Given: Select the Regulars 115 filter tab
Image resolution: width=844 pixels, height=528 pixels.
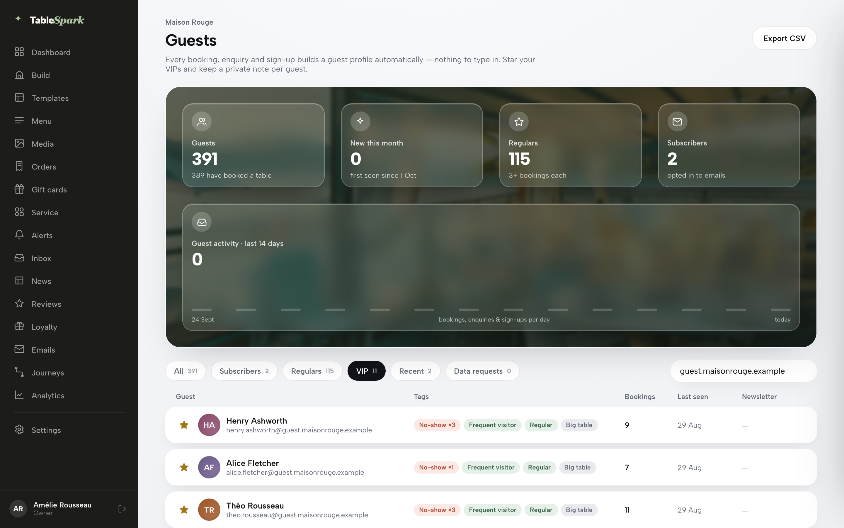Looking at the screenshot, I should [312, 371].
